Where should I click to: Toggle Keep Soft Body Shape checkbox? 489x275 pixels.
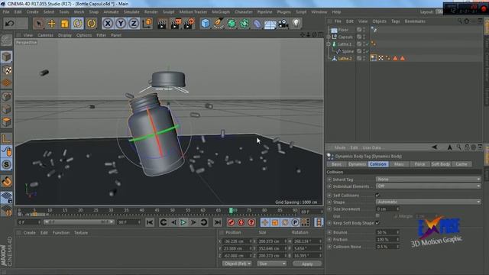377,222
